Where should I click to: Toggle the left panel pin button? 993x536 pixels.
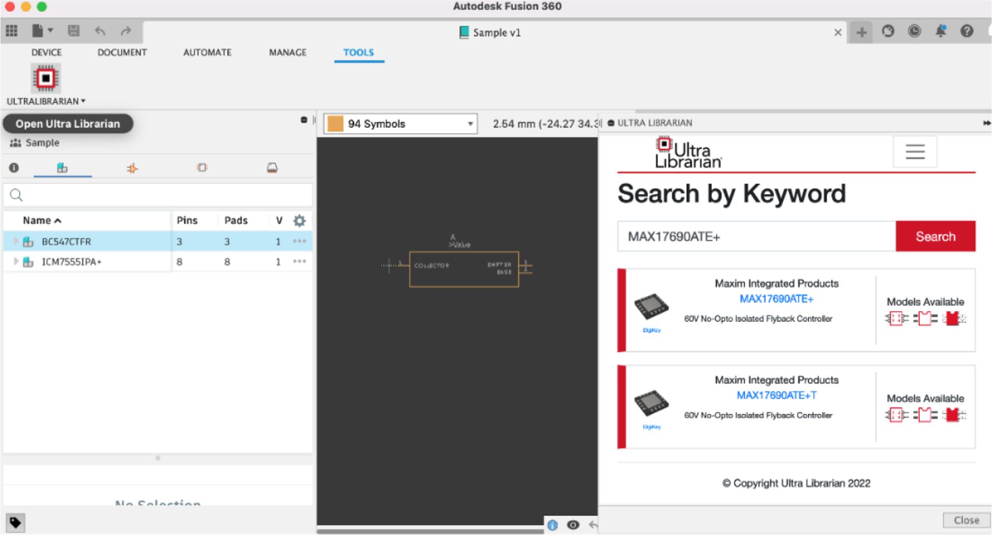[x=304, y=120]
